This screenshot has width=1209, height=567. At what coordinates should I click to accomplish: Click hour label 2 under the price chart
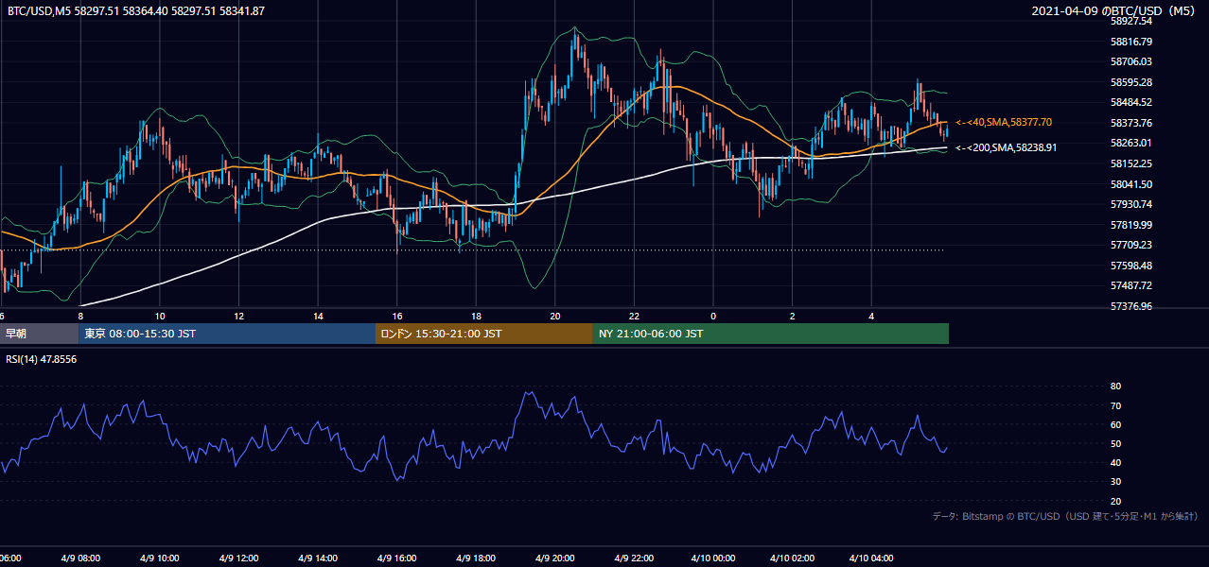(793, 316)
